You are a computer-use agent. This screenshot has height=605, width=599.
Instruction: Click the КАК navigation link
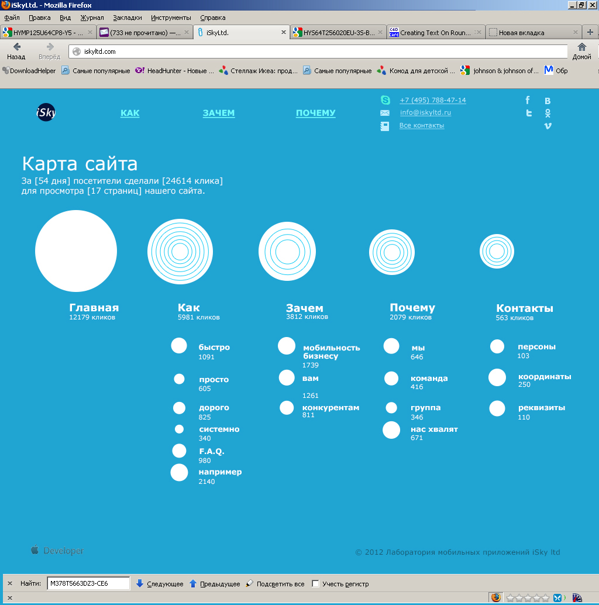130,113
